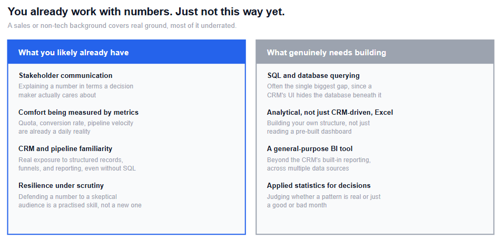Select the 'SQL and database querying' heading
This screenshot has height=240, width=501.
tap(313, 76)
